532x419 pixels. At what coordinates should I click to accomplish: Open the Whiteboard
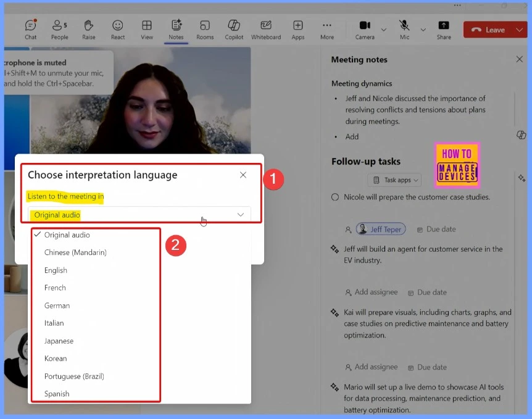click(266, 30)
